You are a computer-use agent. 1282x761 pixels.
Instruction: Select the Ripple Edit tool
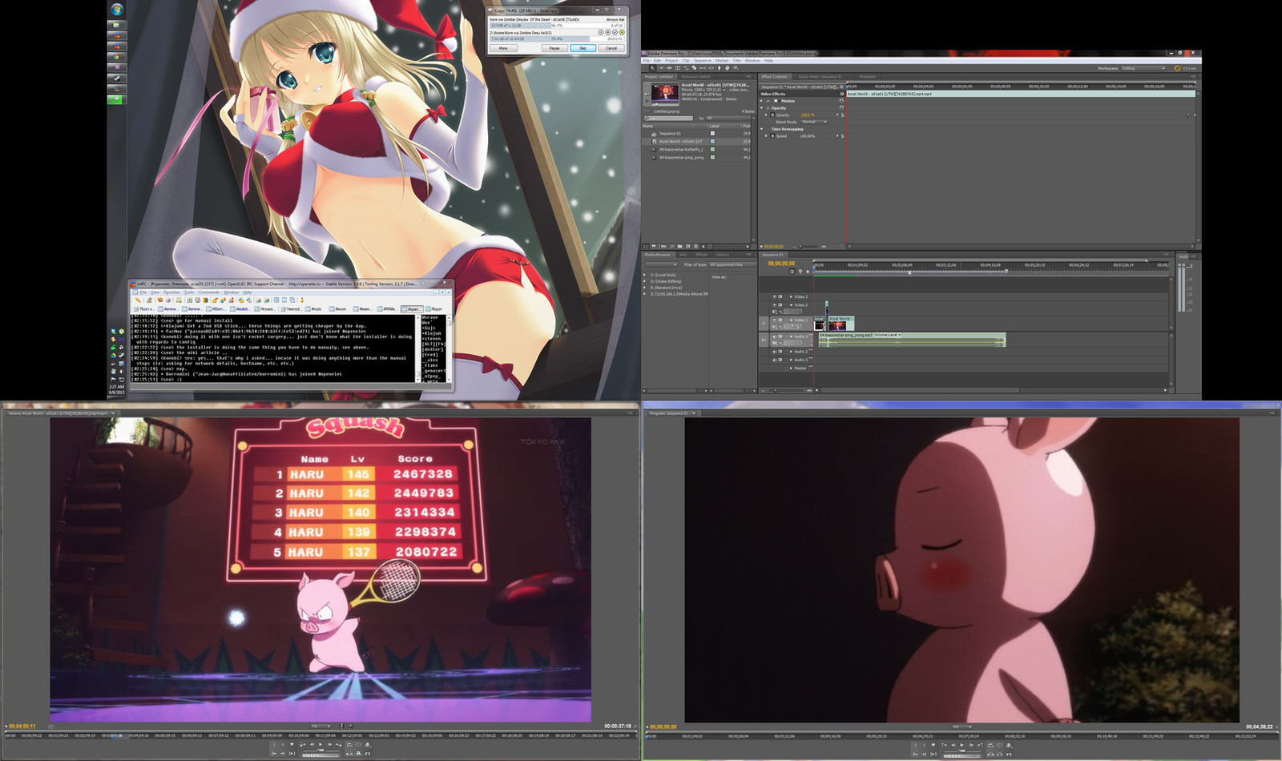669,68
